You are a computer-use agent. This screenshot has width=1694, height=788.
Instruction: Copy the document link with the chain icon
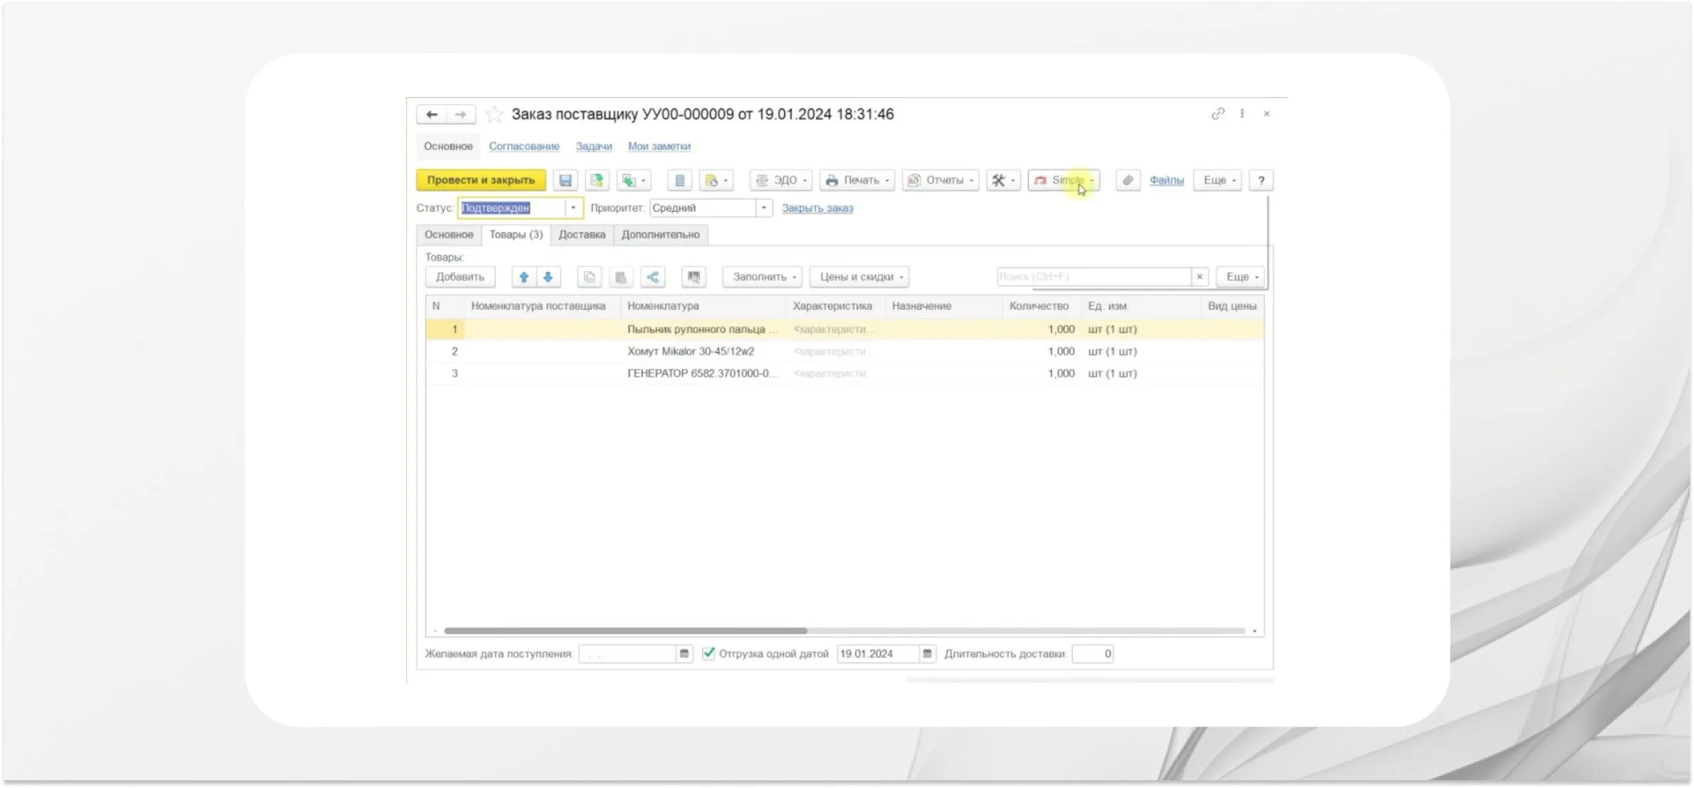1218,114
